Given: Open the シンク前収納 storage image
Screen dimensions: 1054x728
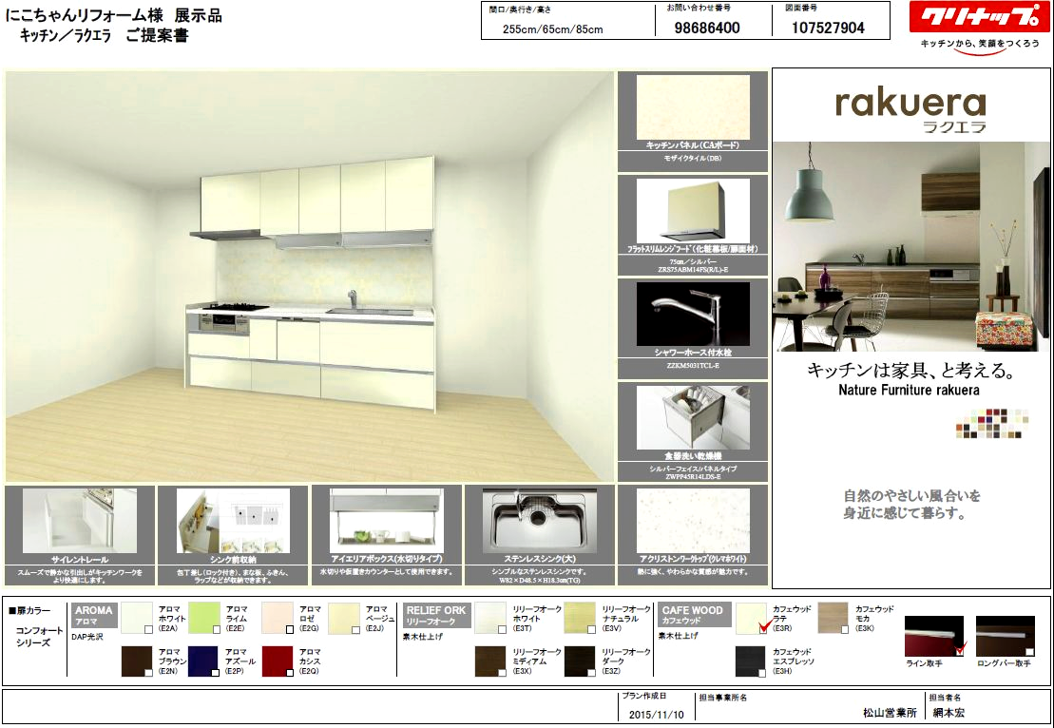Looking at the screenshot, I should click(233, 521).
